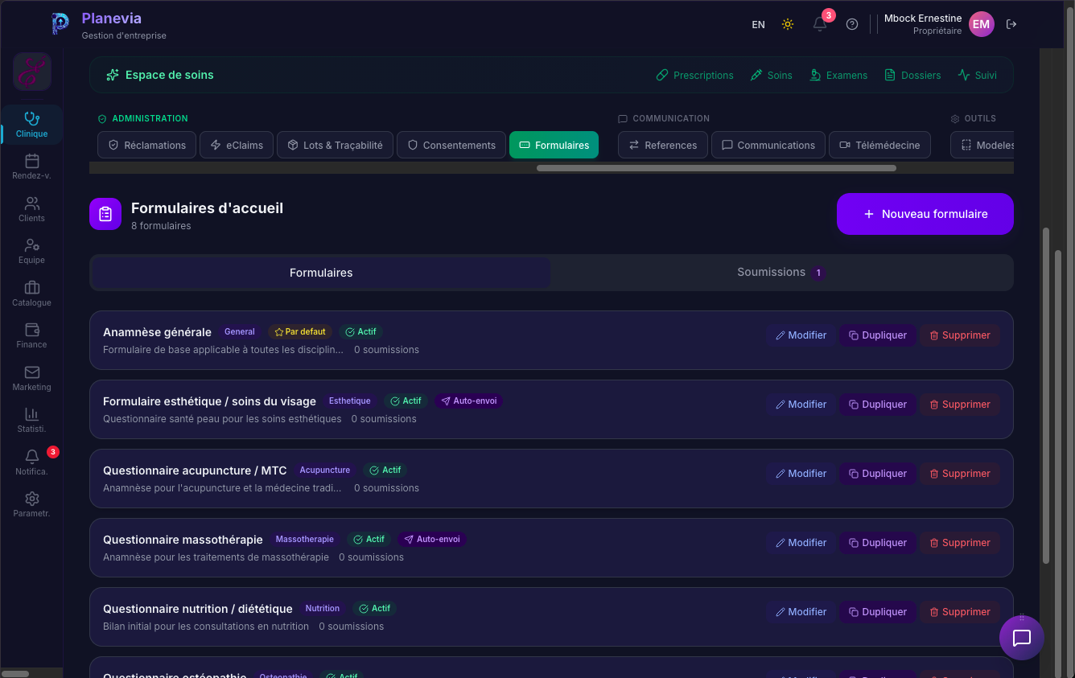Viewport: 1075px width, 678px height.
Task: Toggle the sun light-mode theme icon
Action: pyautogui.click(x=788, y=24)
